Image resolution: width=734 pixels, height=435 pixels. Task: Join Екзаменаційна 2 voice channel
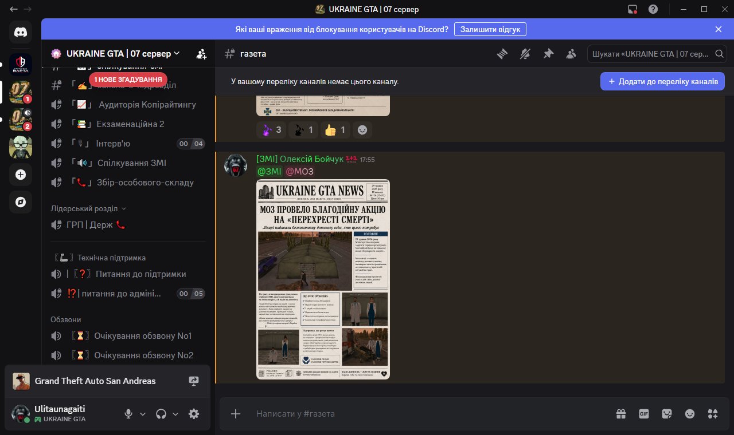127,124
